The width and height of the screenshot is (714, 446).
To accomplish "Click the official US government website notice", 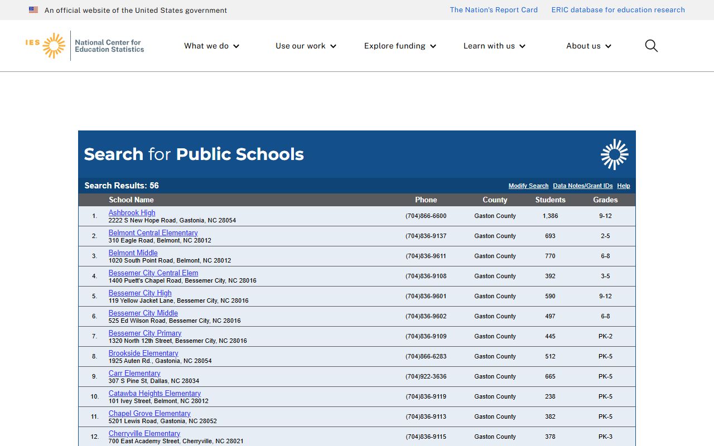I will 136,10.
